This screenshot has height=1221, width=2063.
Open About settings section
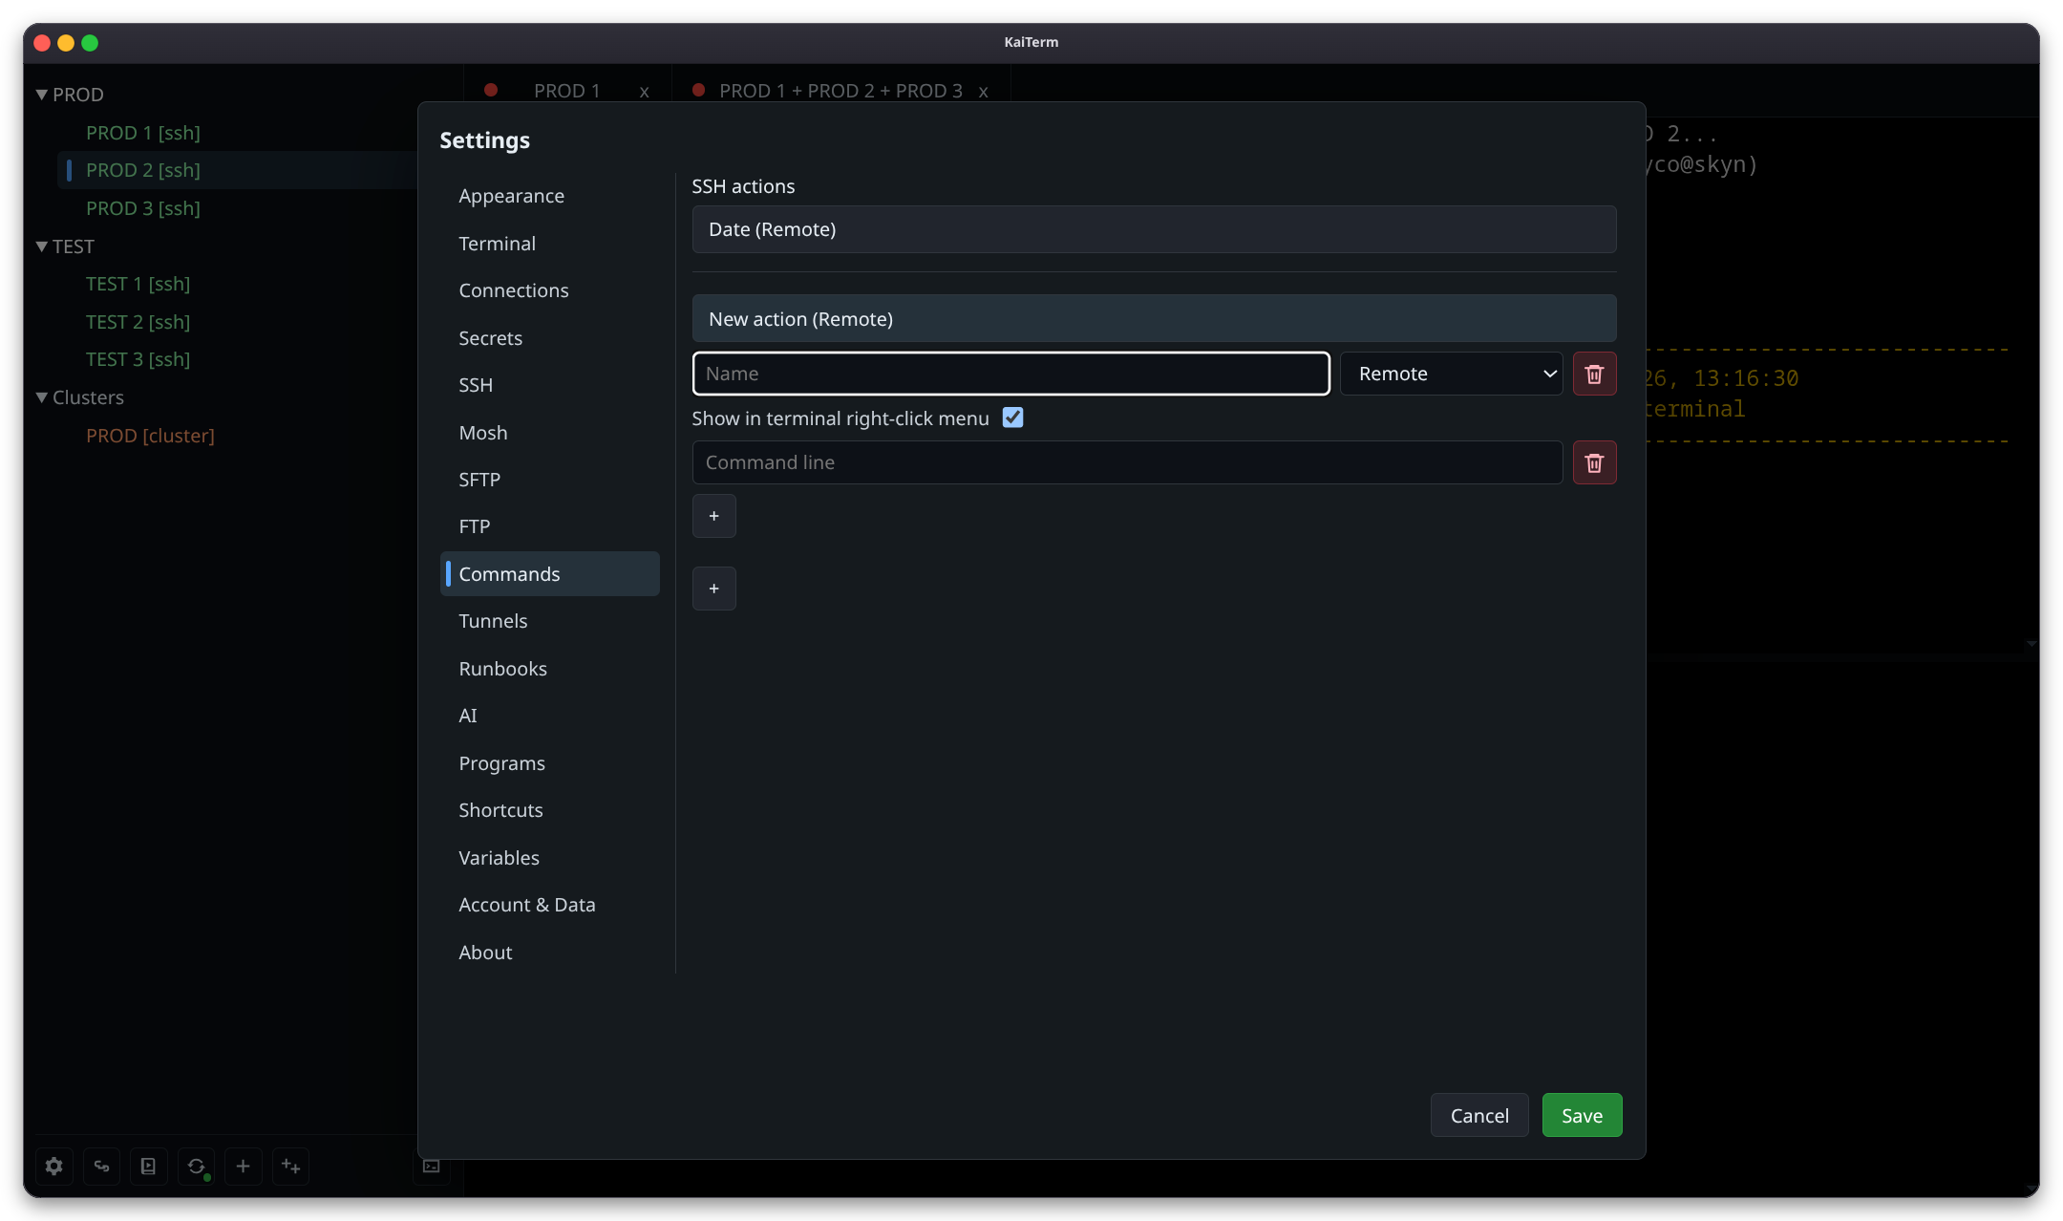[550, 953]
